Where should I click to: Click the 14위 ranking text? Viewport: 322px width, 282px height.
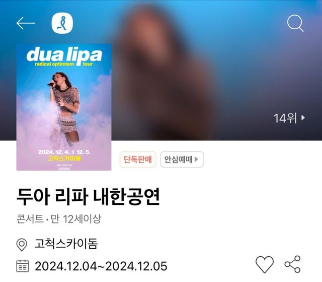coord(285,118)
